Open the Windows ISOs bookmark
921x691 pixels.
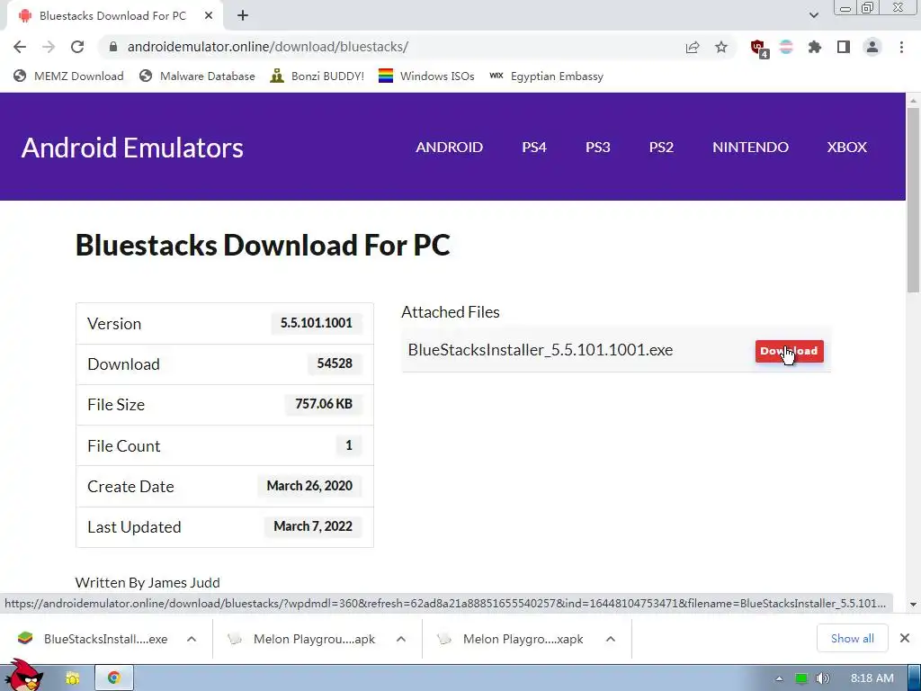(426, 76)
